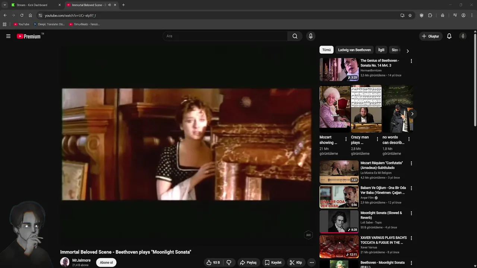The width and height of the screenshot is (477, 268).
Task: Open options for Mozart Réquiem Confutatis video
Action: (x=411, y=163)
